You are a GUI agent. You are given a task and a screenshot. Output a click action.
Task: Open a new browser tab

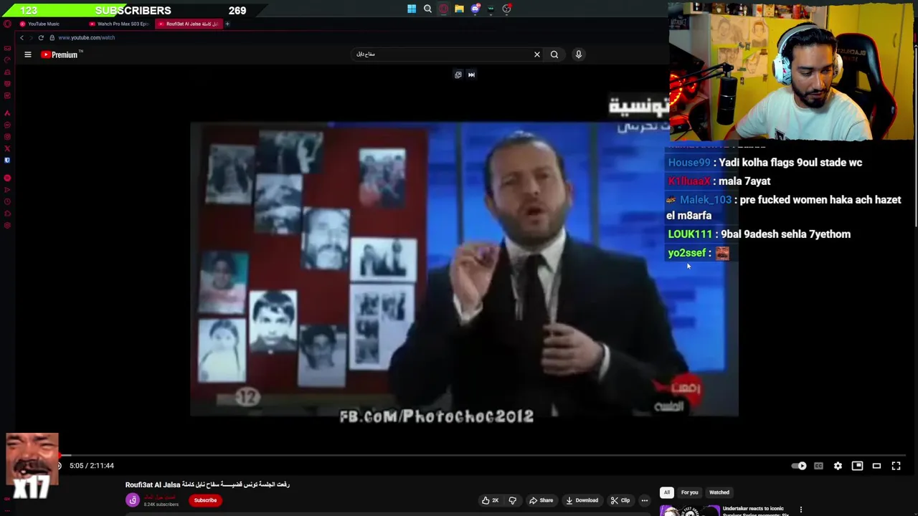click(227, 24)
